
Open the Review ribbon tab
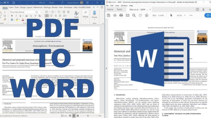55,7
